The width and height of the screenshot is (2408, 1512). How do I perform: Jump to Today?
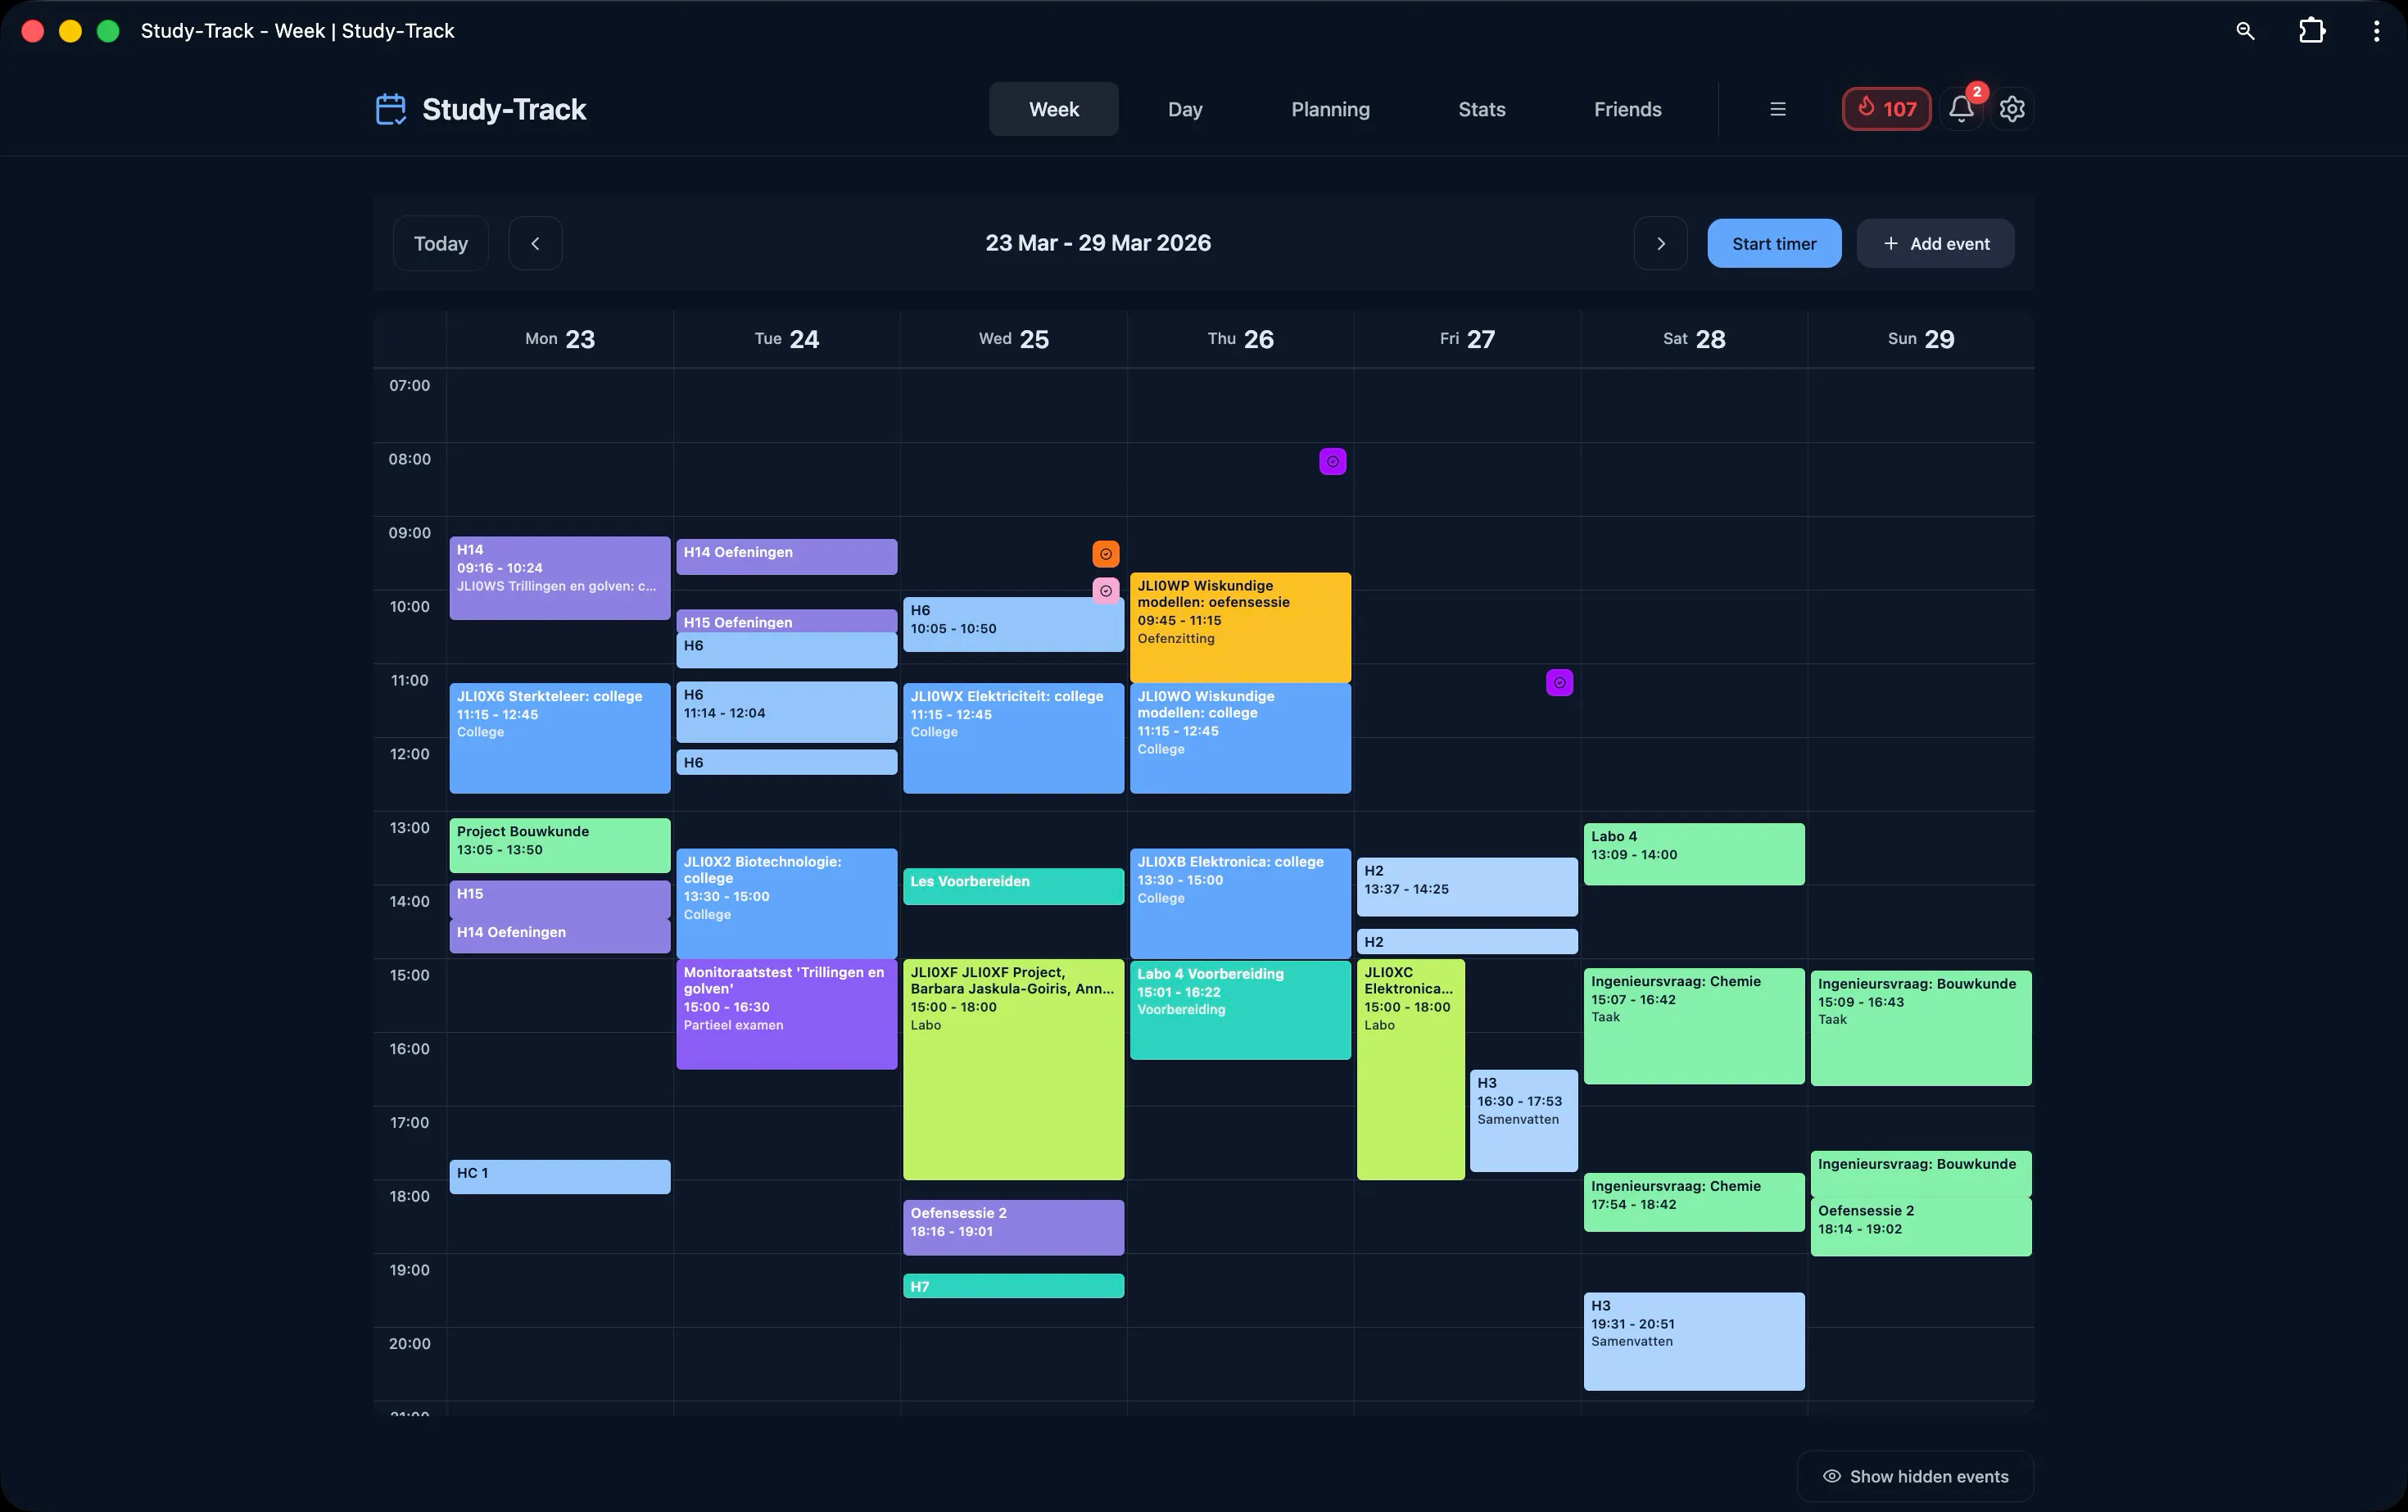(x=441, y=243)
